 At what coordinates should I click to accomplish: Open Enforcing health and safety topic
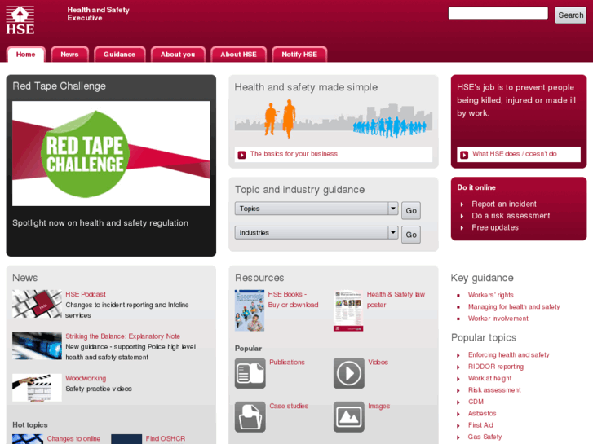point(509,355)
